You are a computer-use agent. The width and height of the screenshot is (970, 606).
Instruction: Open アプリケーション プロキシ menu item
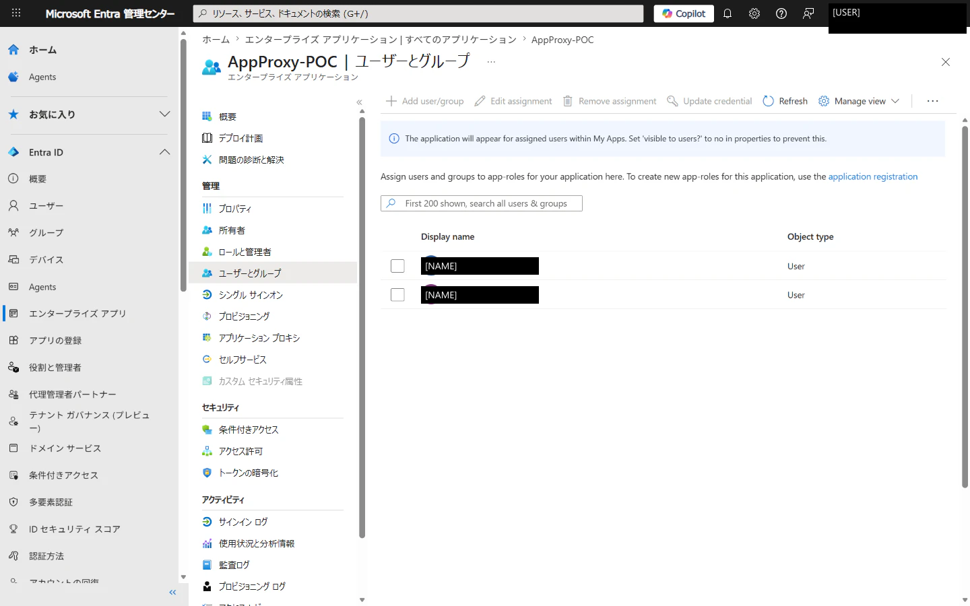(259, 338)
